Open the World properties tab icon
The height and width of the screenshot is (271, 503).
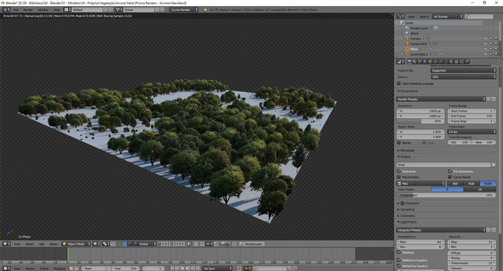tap(425, 62)
